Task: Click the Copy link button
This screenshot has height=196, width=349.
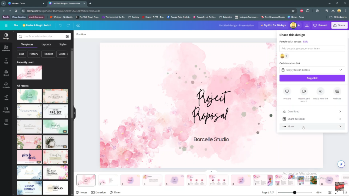Action: [x=312, y=78]
